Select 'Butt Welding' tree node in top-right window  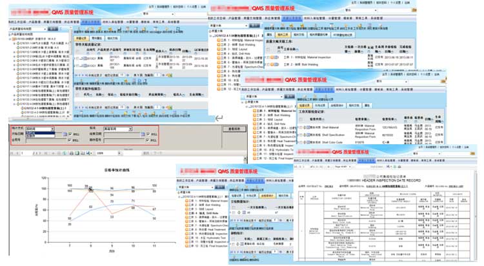click(238, 44)
